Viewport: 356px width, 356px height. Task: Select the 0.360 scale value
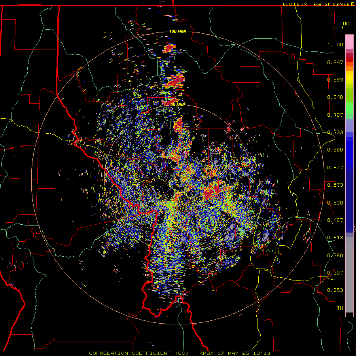[335, 255]
